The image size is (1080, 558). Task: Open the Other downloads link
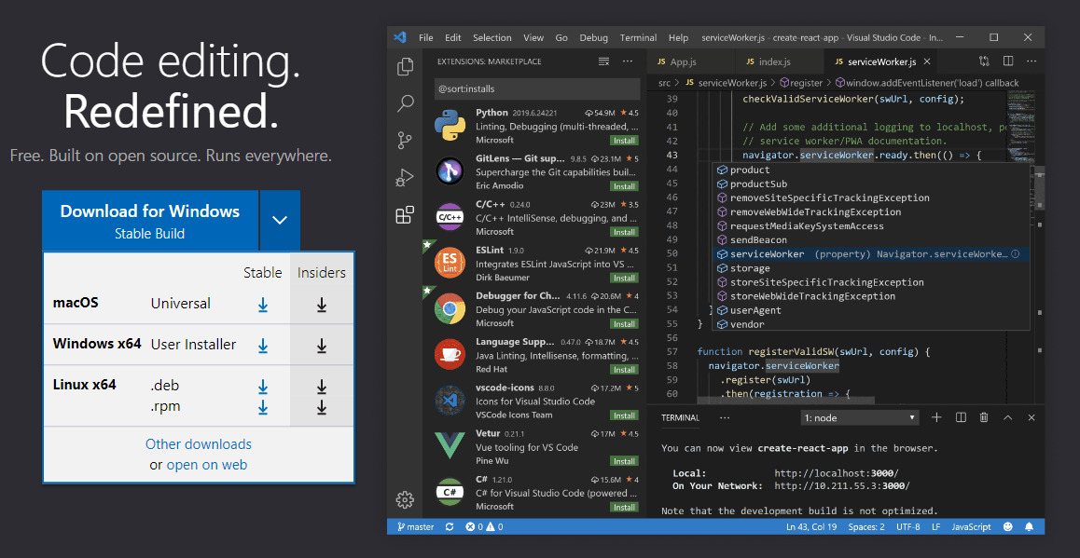[199, 443]
